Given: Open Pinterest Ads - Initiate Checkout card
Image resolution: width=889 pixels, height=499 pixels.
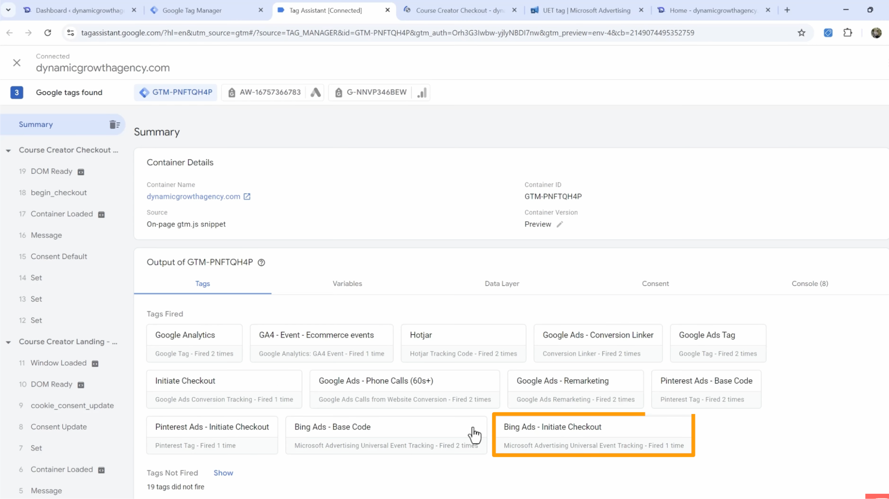Looking at the screenshot, I should point(212,435).
